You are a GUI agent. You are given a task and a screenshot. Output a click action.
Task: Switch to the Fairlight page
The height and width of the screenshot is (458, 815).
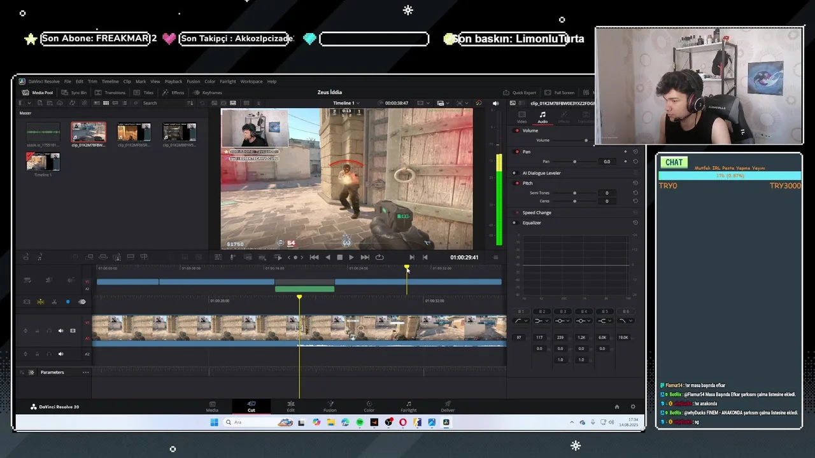tap(408, 406)
